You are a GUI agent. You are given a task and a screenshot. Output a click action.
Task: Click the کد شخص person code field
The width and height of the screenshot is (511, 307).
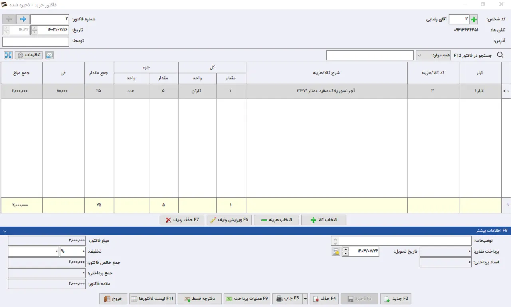[459, 19]
